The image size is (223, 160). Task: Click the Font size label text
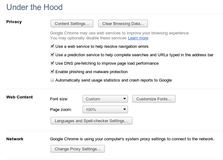(x=59, y=99)
